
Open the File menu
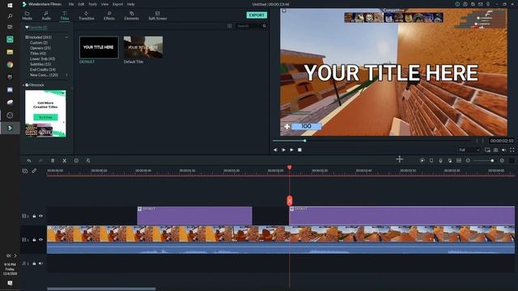pos(71,4)
